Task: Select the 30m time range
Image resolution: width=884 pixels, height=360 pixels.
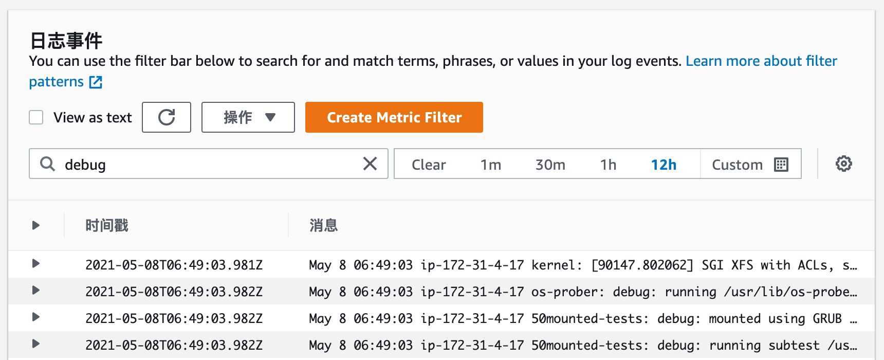Action: [x=550, y=165]
